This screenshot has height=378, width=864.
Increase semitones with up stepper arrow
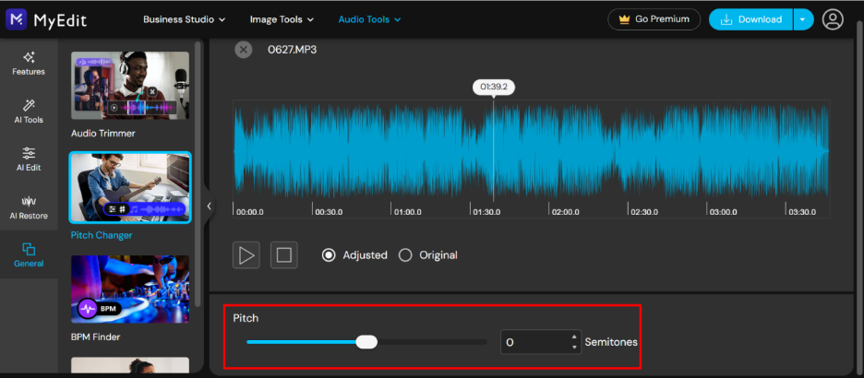pos(574,337)
